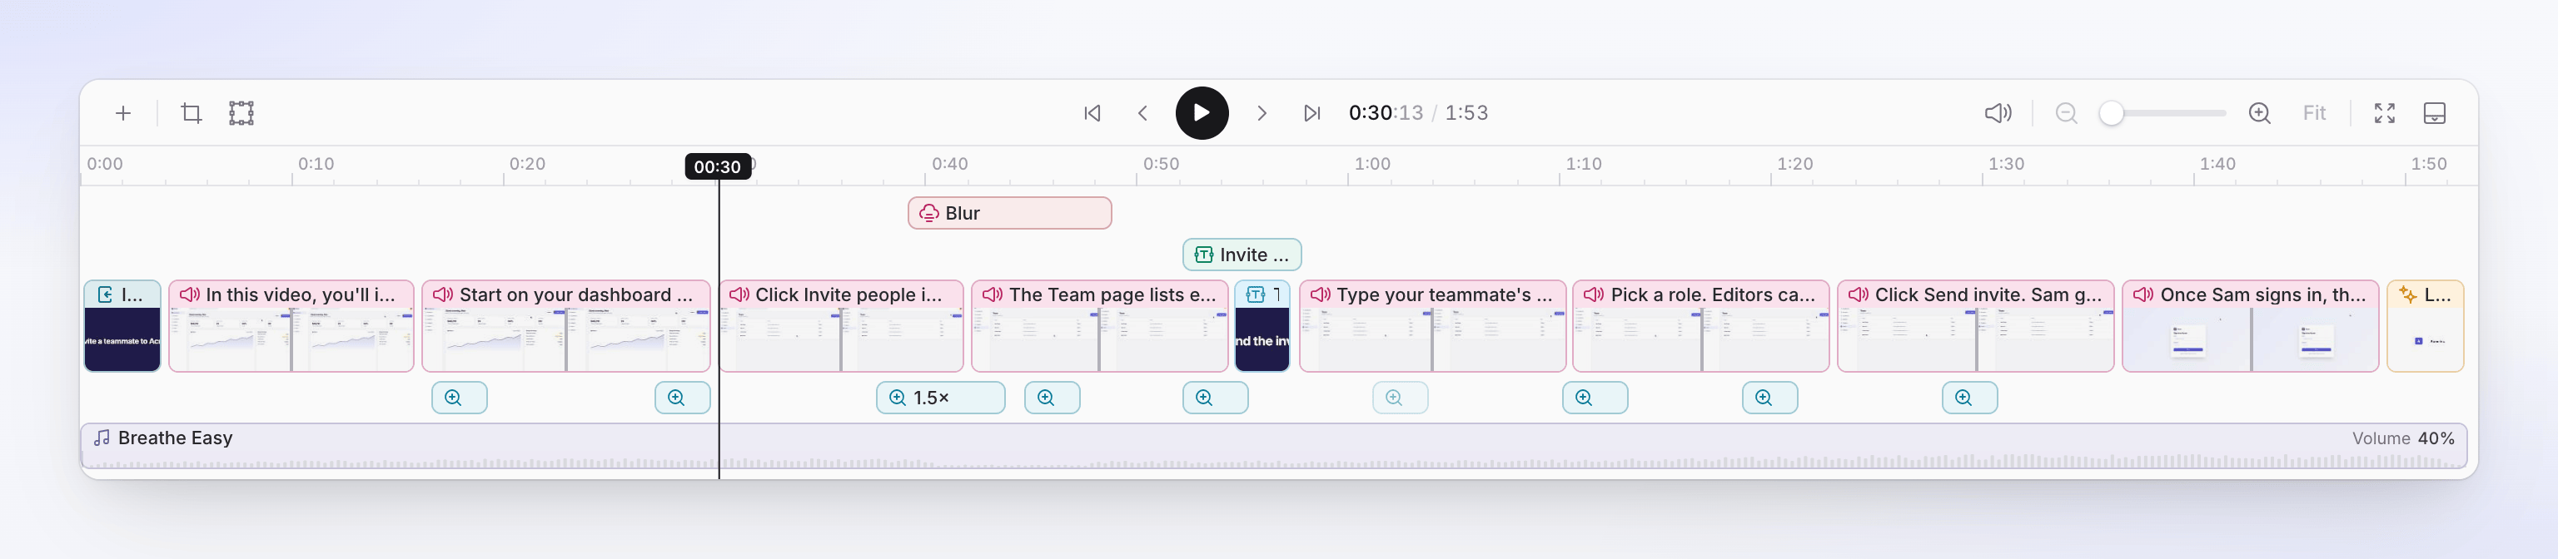Select clip 'Click Send invite. Sam g...'

pos(1975,326)
